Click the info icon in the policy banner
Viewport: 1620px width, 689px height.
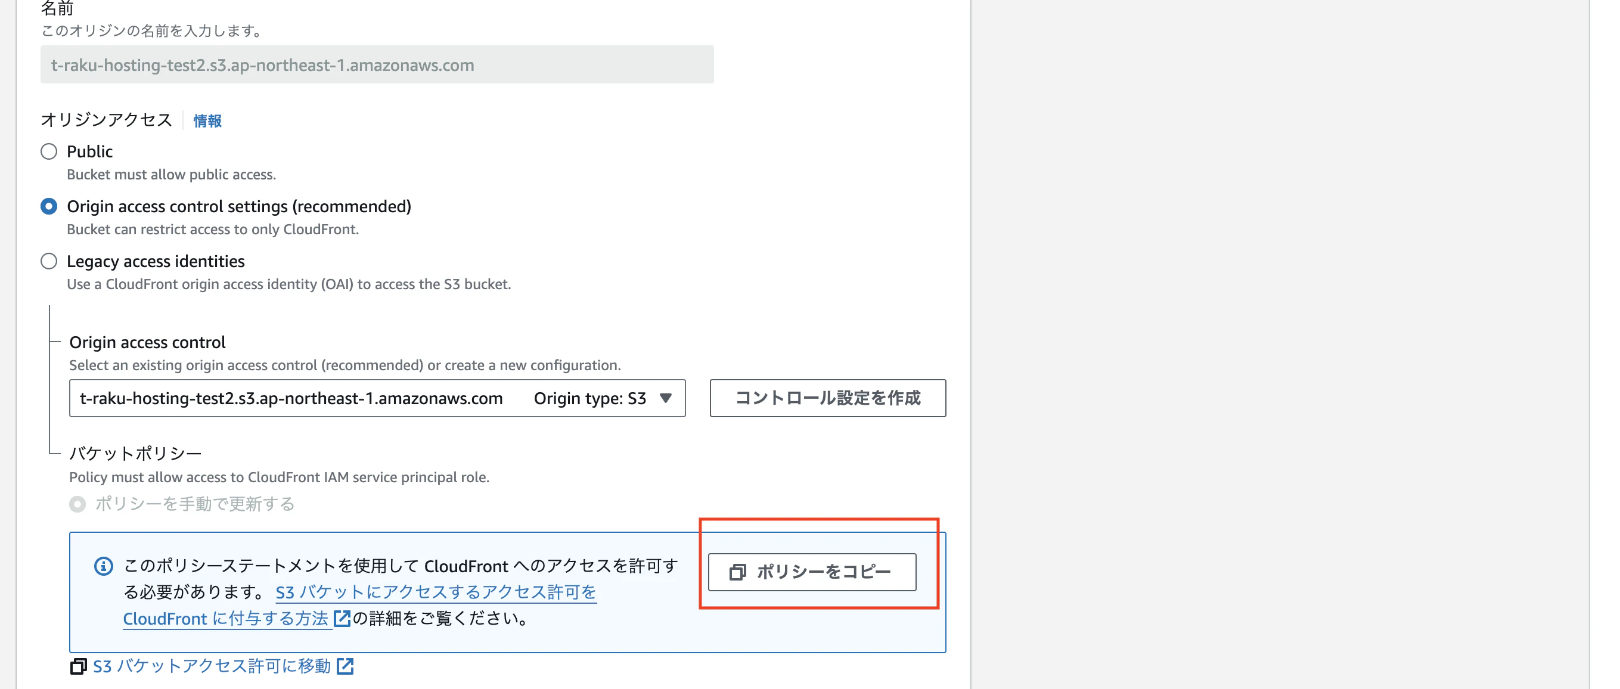tap(103, 566)
